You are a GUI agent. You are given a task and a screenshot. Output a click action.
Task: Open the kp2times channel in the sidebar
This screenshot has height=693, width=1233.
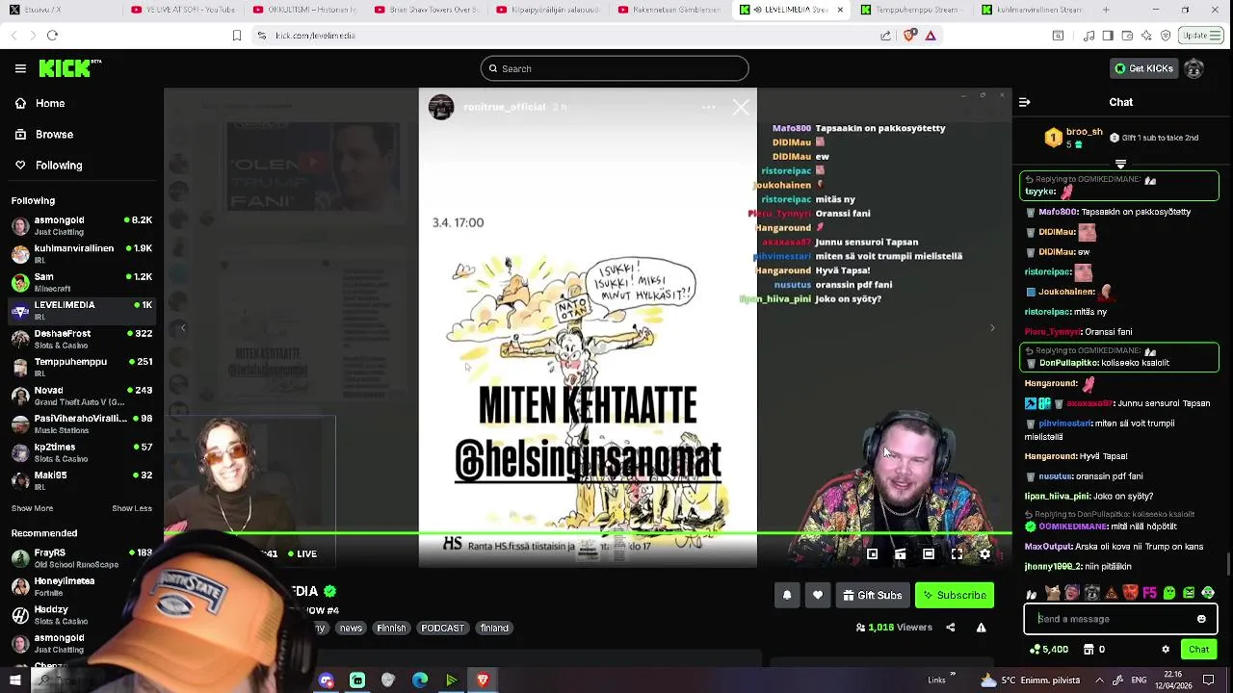[x=81, y=452]
